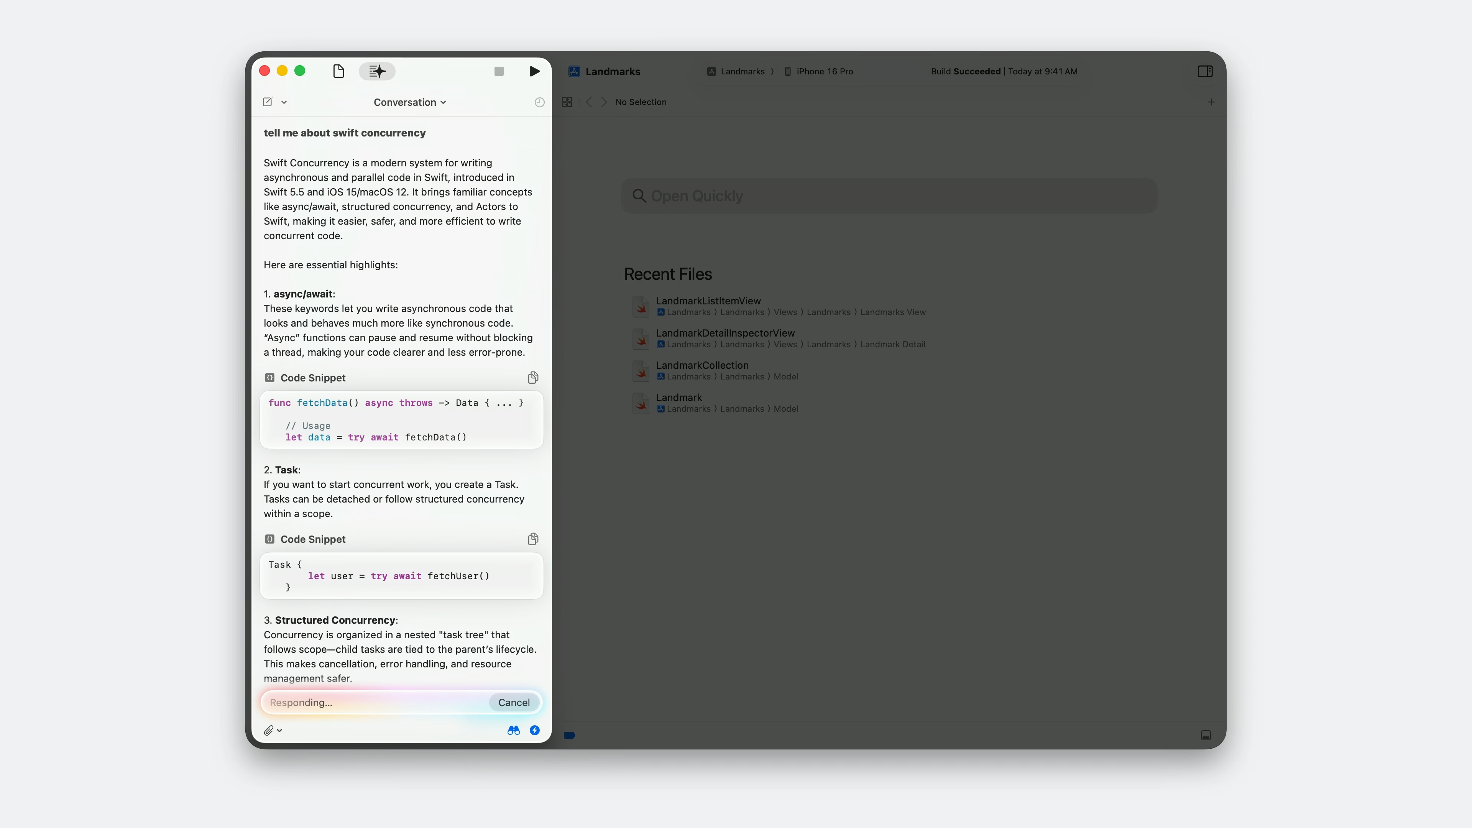Image resolution: width=1472 pixels, height=828 pixels.
Task: Expand the Conversation dropdown
Action: click(x=410, y=102)
